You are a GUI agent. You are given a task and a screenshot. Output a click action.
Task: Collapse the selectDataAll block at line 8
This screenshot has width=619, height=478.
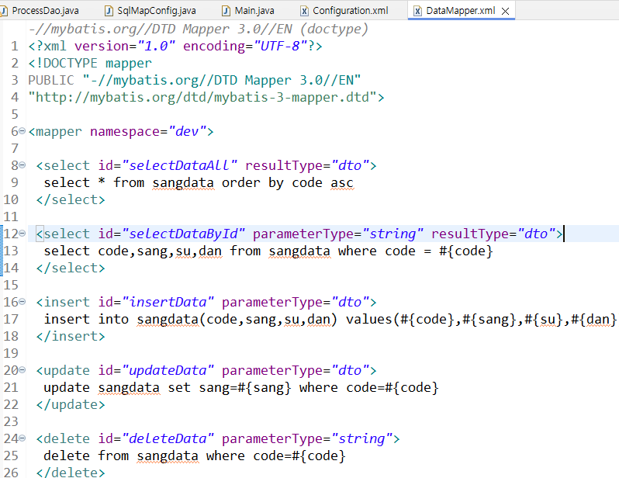tap(22, 165)
